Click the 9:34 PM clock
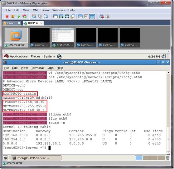 154,57
